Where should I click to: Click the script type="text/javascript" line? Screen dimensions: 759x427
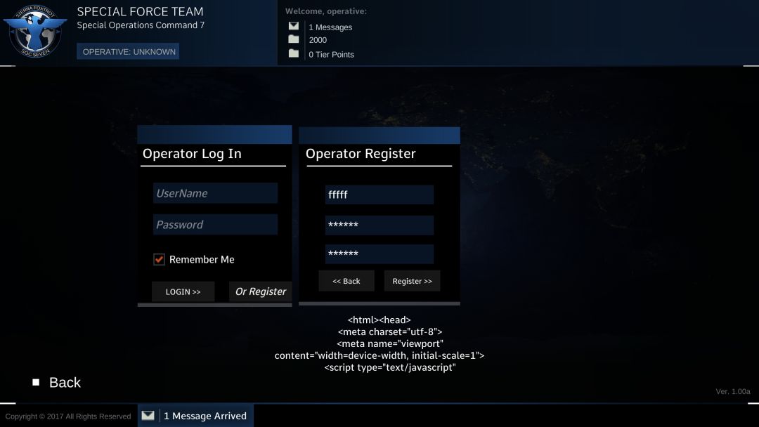click(390, 367)
